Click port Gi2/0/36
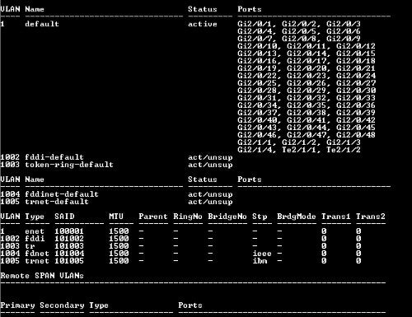 (356, 105)
